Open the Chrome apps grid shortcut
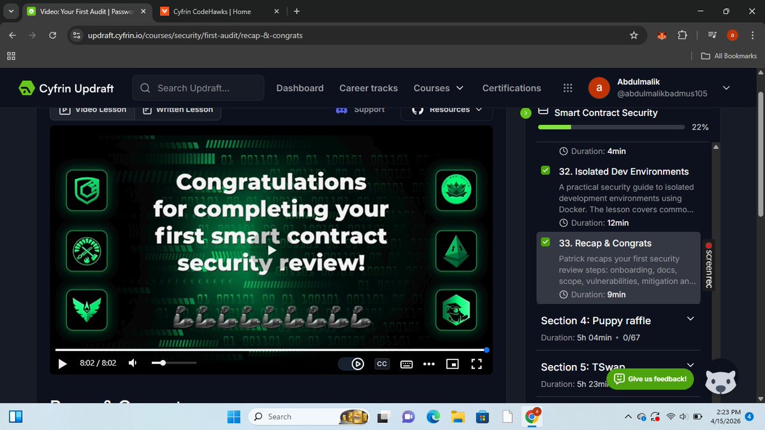 click(x=11, y=55)
